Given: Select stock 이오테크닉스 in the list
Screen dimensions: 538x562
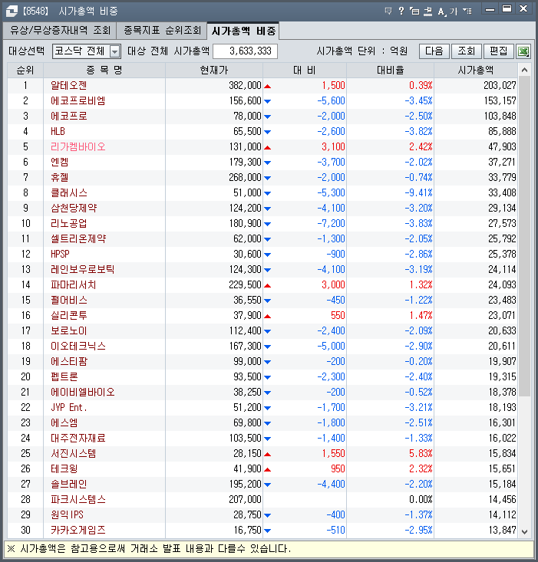Looking at the screenshot, I should point(78,347).
